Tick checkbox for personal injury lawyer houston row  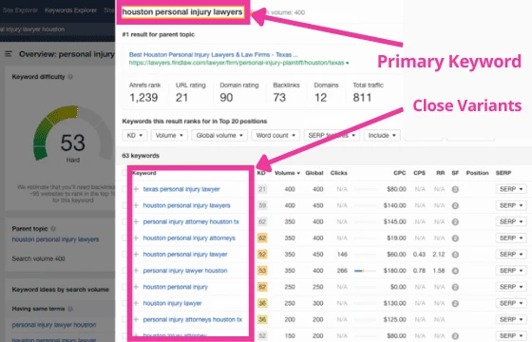(x=124, y=271)
